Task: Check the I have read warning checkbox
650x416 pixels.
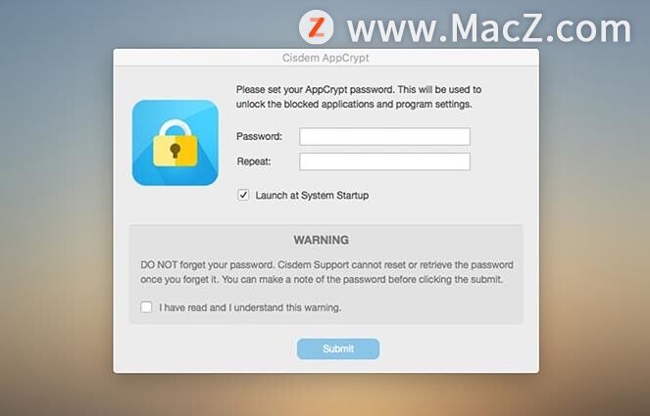Action: click(x=146, y=307)
